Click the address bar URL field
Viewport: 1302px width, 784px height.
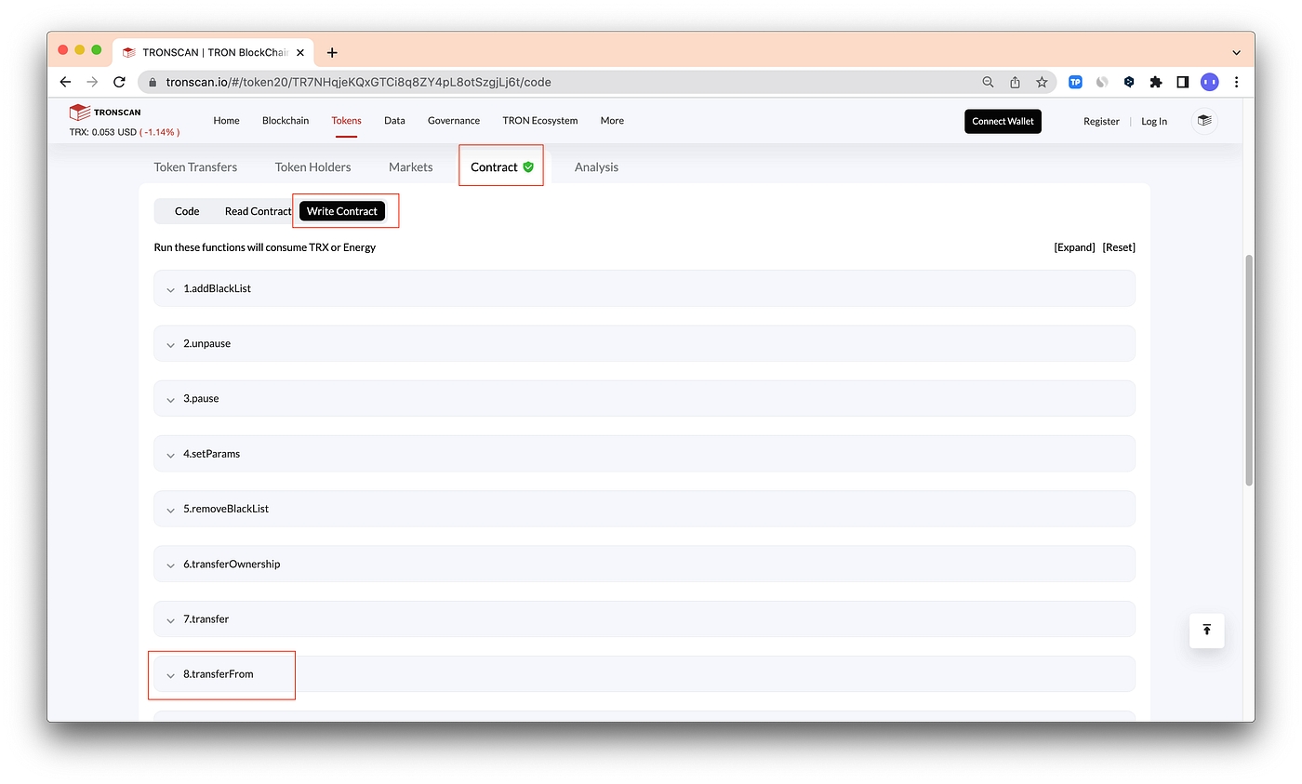click(558, 82)
